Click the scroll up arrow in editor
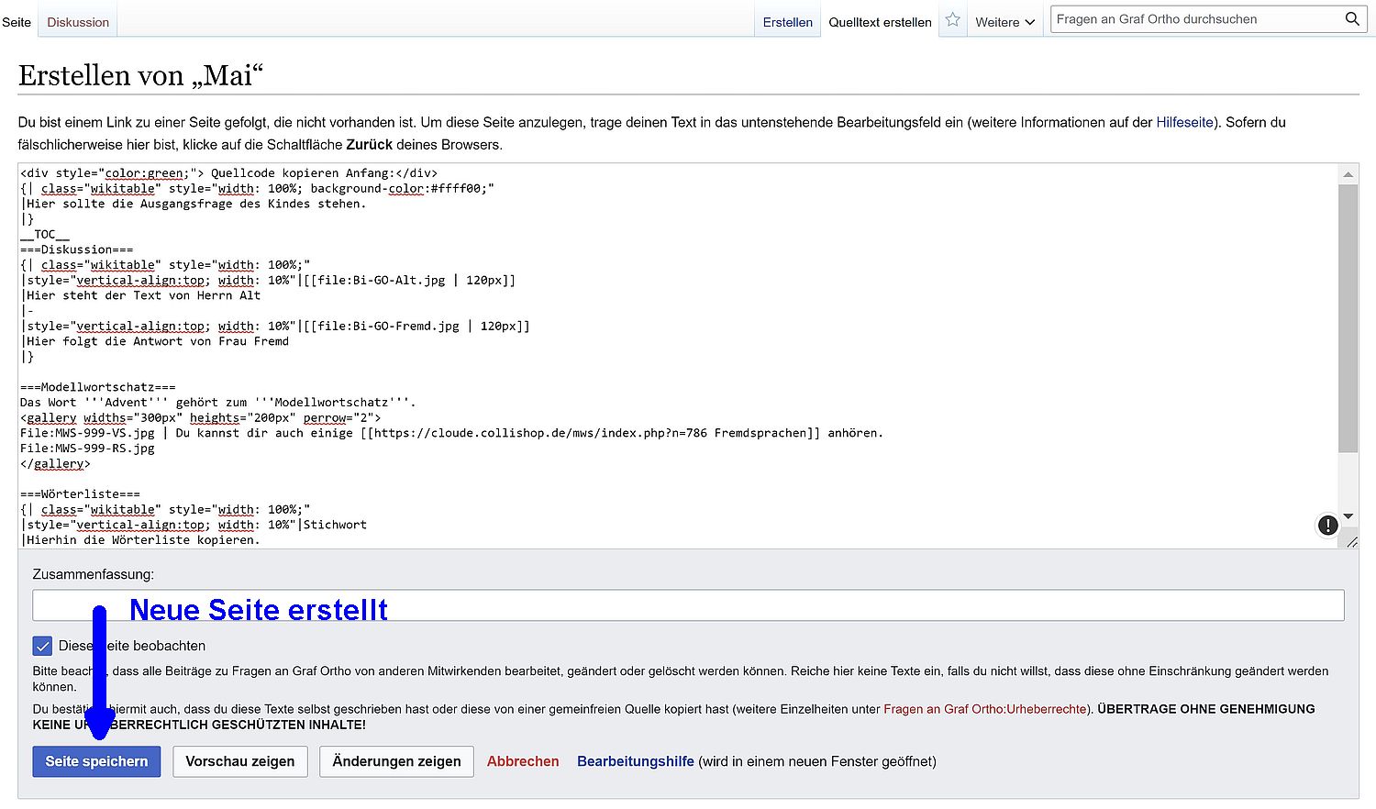Image resolution: width=1376 pixels, height=809 pixels. [1348, 174]
